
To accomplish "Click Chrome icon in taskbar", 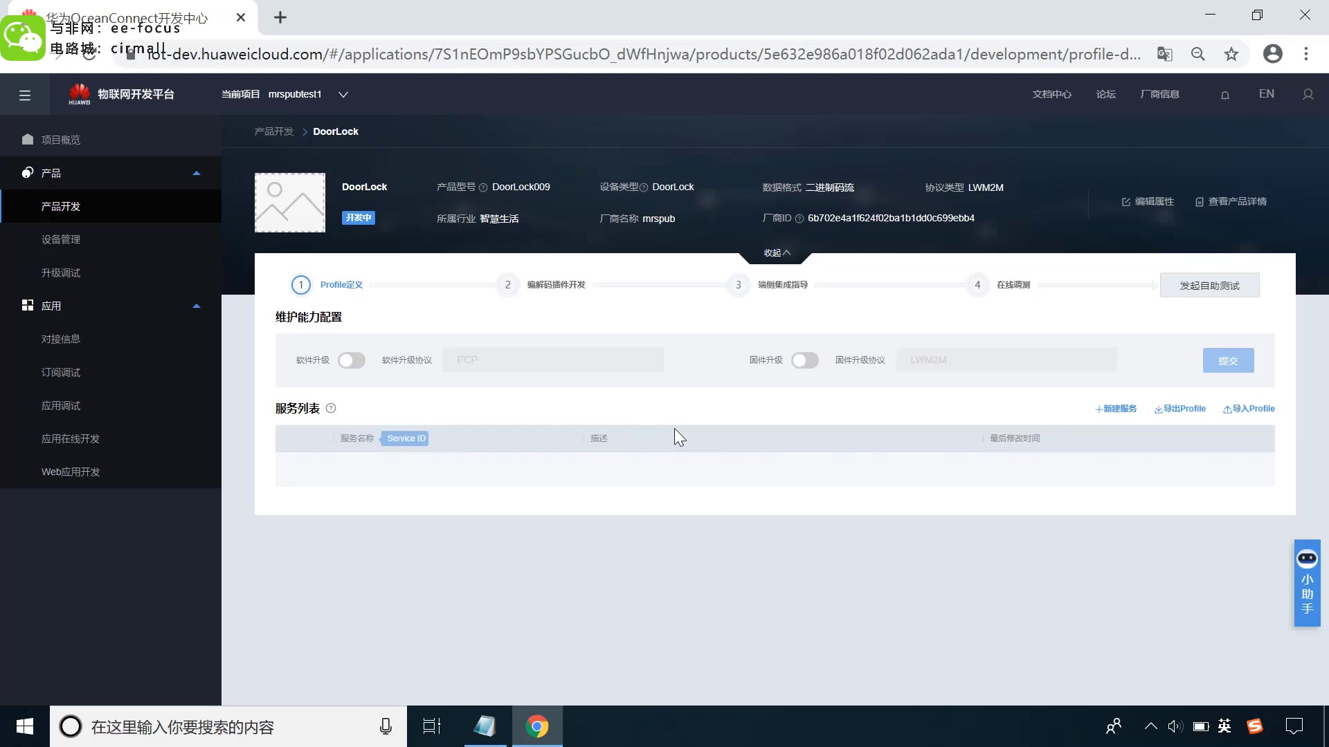I will 537,726.
